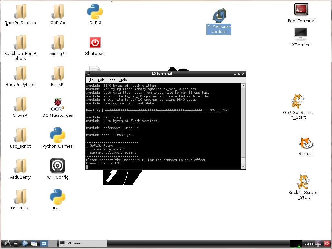Screen dimensions: 332x249
Task: Click 'Firmware version: 1.0' text in terminal
Action: pos(110,149)
